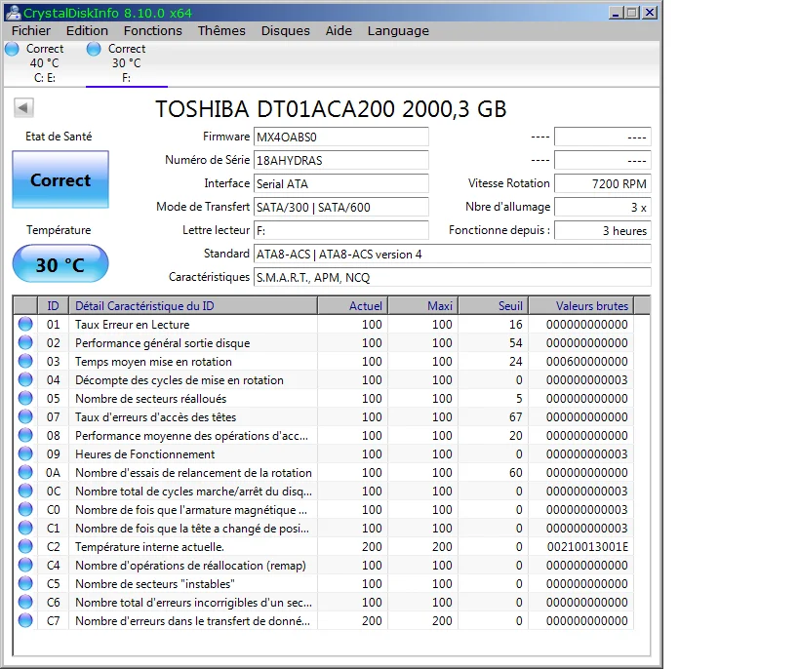Viewport: 799px width, 669px height.
Task: Click status orb of row 03 Temps moyen
Action: [25, 361]
